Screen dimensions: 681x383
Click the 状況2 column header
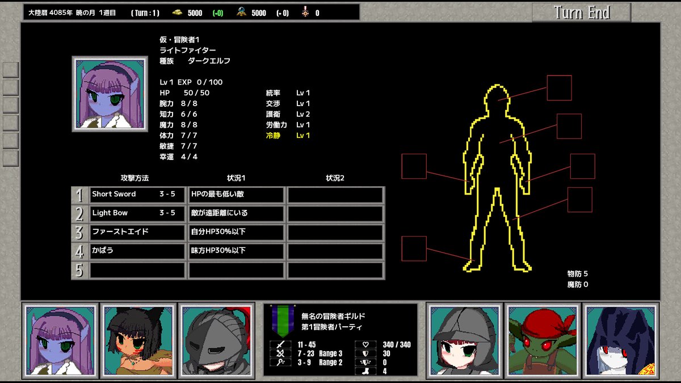[x=335, y=178]
